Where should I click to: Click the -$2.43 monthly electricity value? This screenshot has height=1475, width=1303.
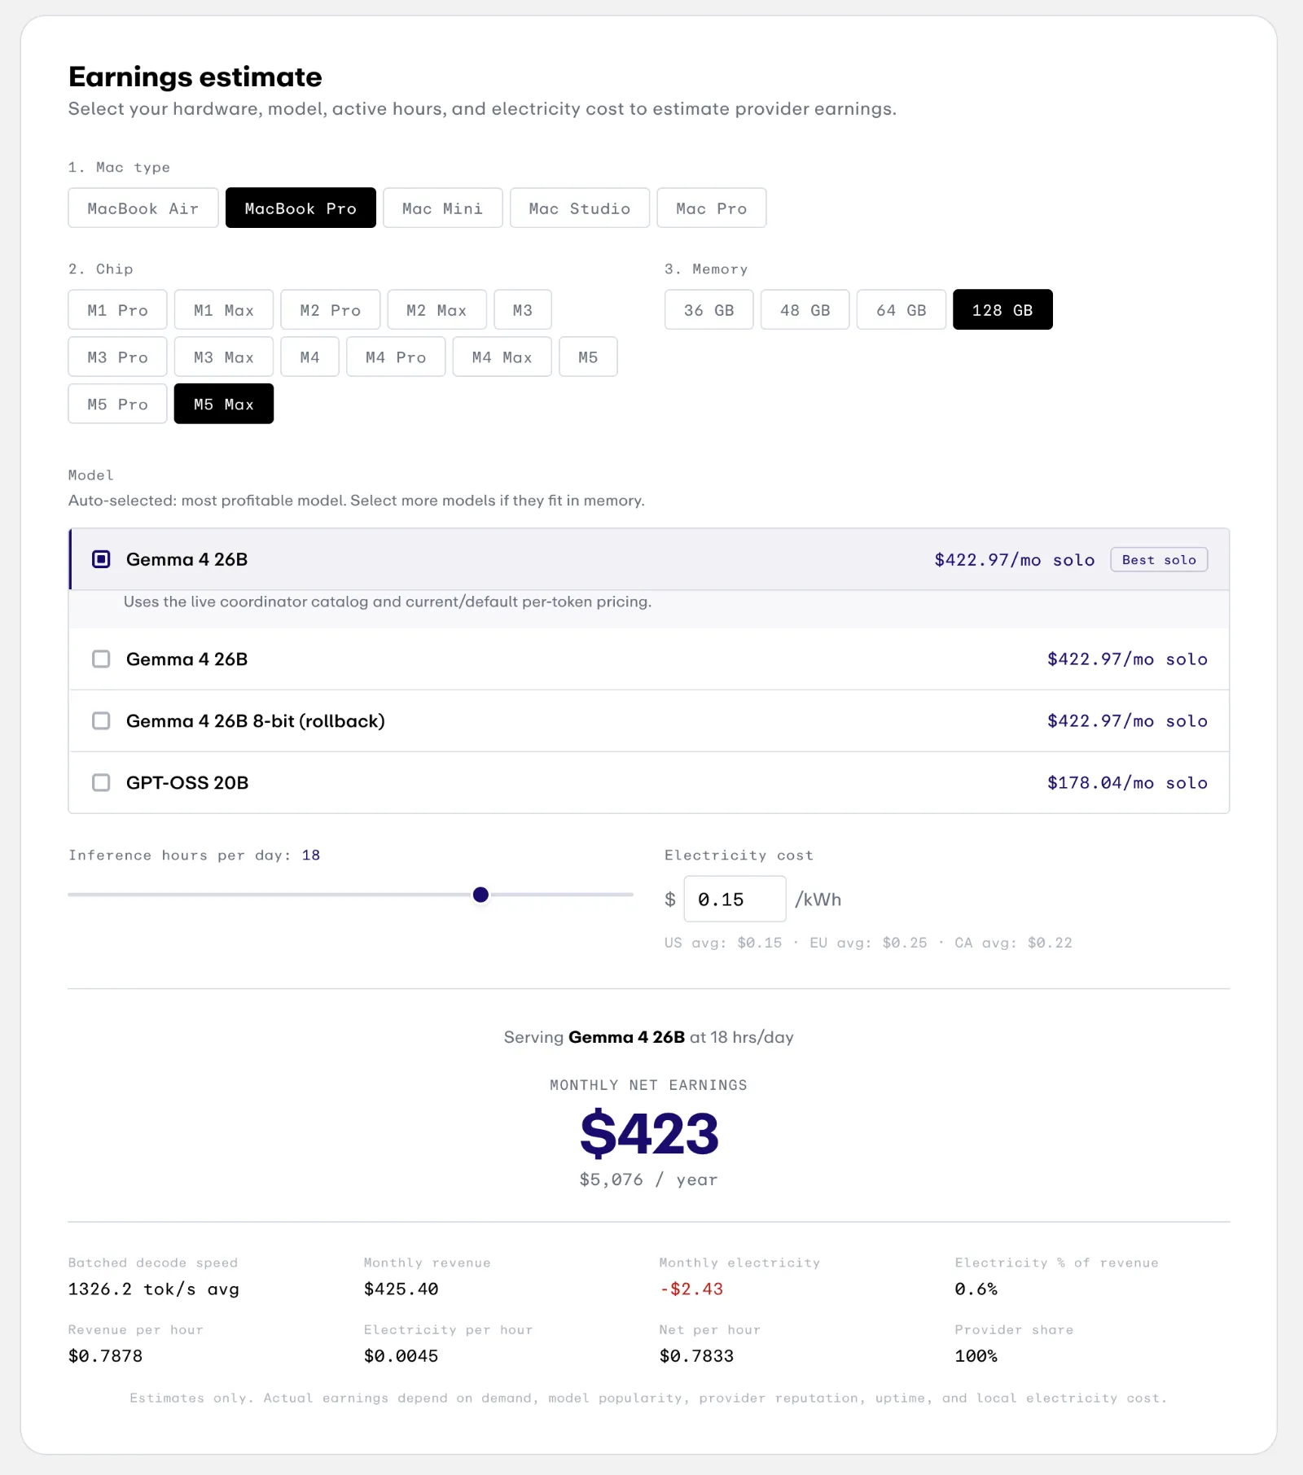(691, 1289)
